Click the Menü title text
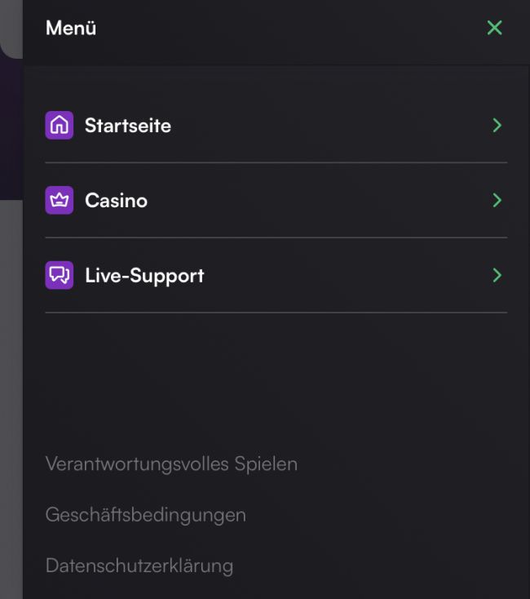 tap(71, 28)
